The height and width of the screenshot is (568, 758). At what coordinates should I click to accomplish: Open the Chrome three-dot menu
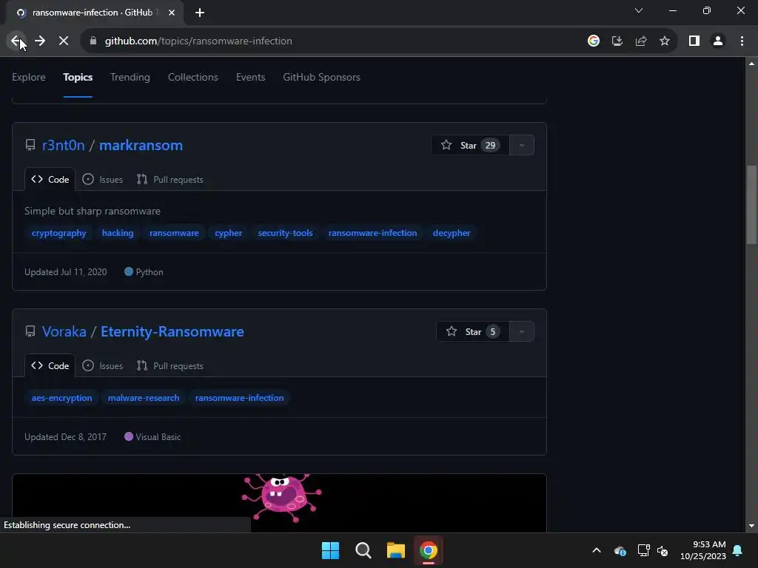742,41
